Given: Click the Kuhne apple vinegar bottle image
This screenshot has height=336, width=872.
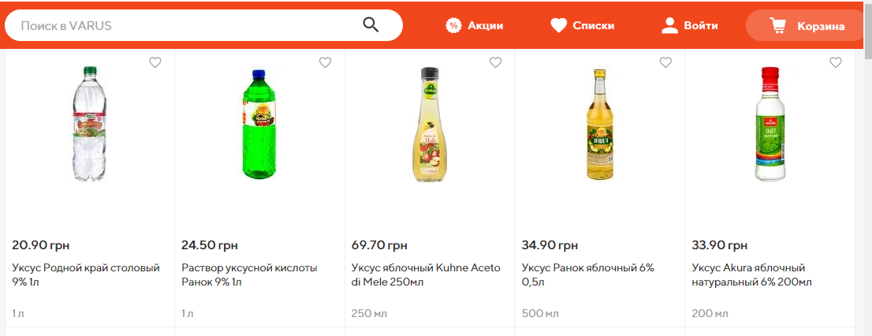Looking at the screenshot, I should pyautogui.click(x=427, y=125).
